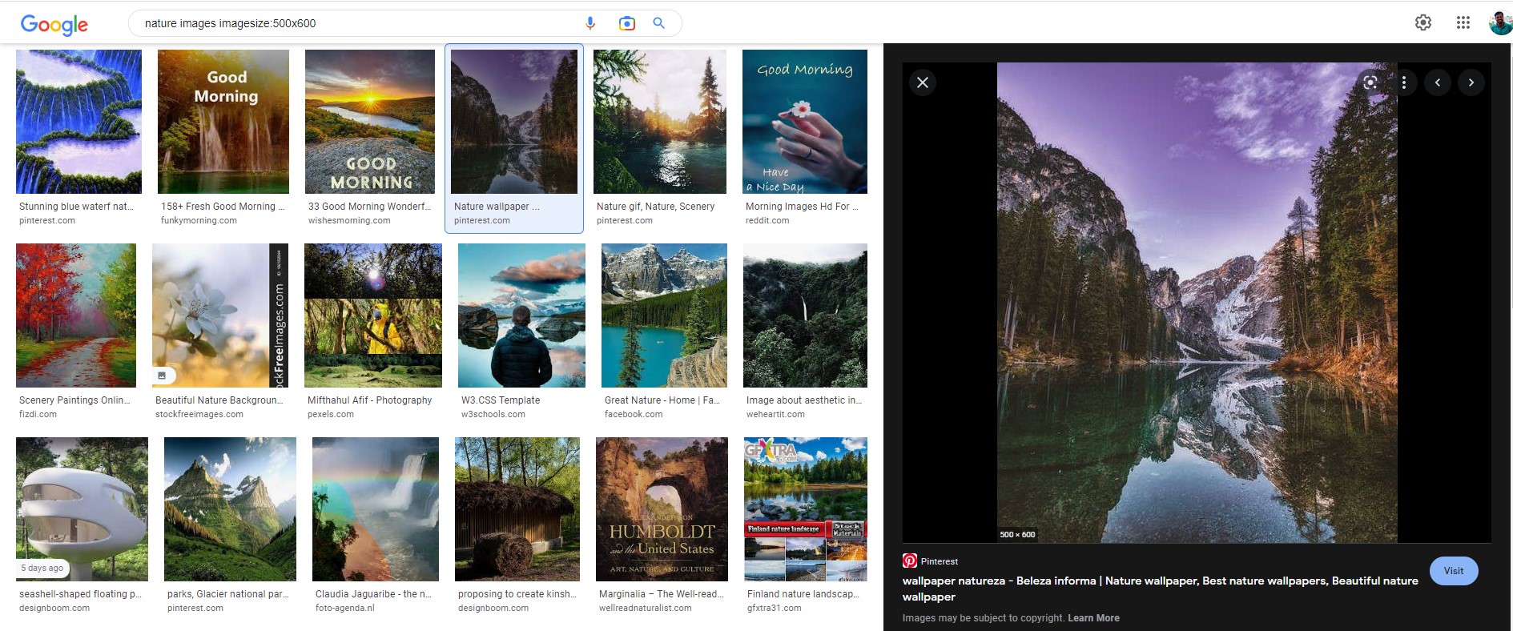Image resolution: width=1513 pixels, height=631 pixels.
Task: Select the Humboldt book cover thumbnail
Action: [x=662, y=509]
